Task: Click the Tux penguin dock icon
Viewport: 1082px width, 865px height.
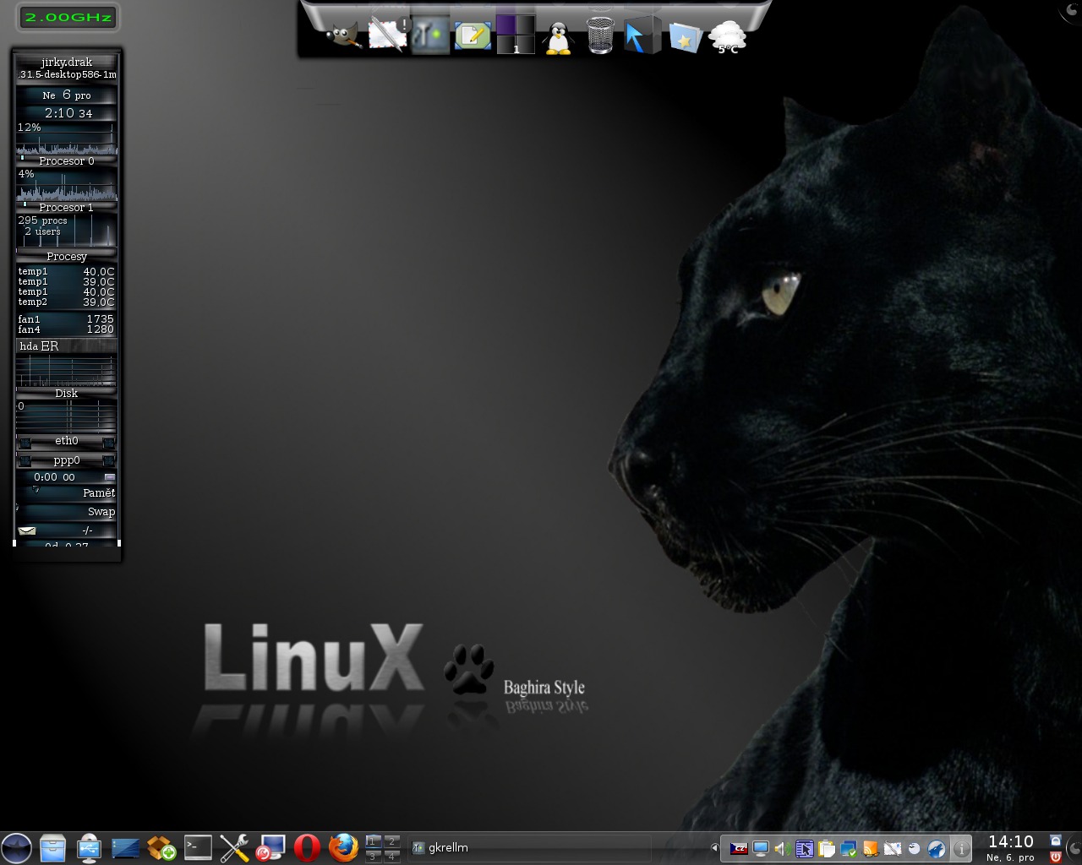Action: 558,38
